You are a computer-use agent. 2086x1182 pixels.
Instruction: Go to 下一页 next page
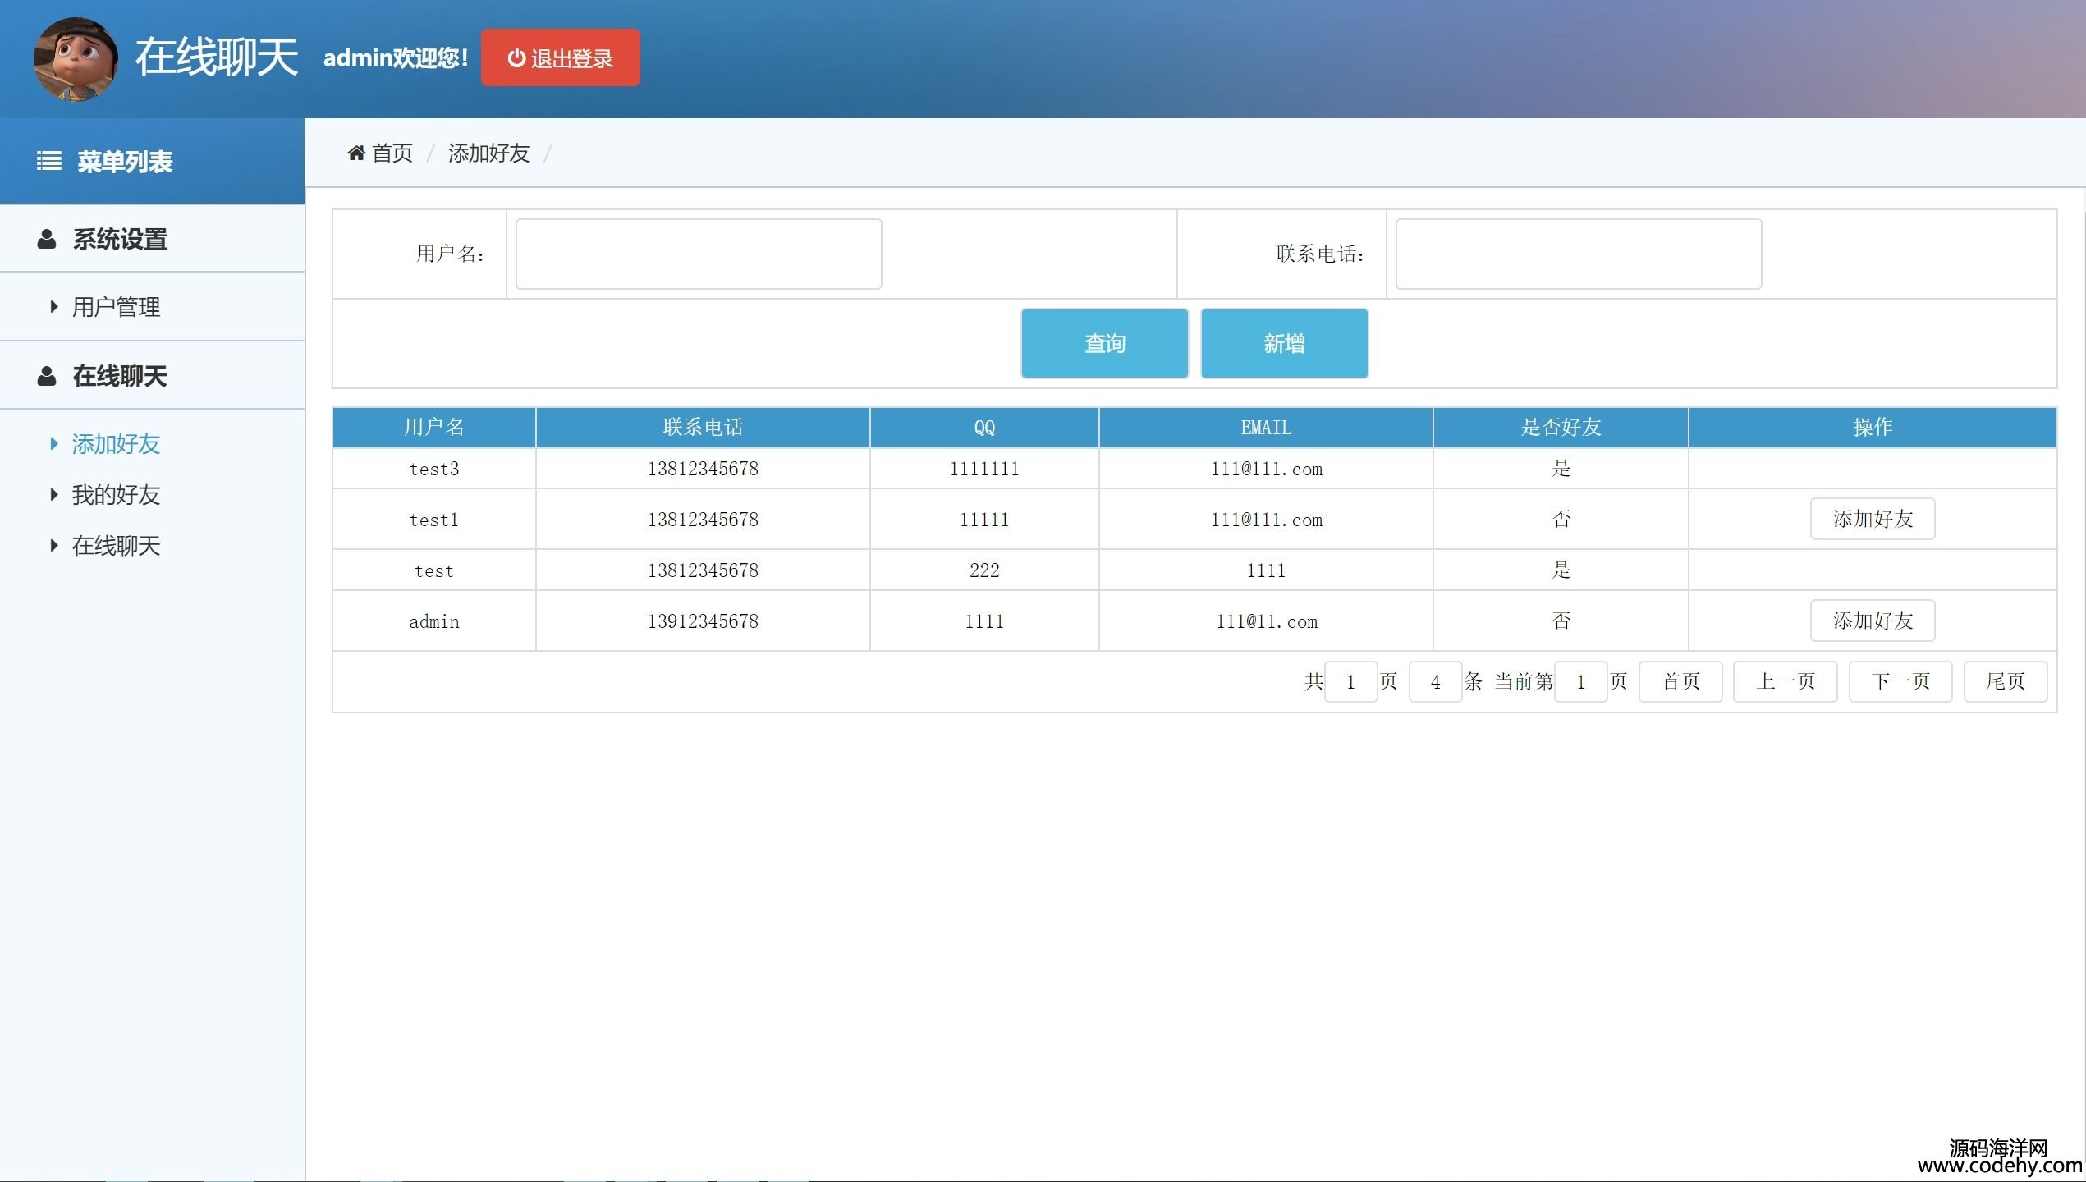[x=1900, y=681]
